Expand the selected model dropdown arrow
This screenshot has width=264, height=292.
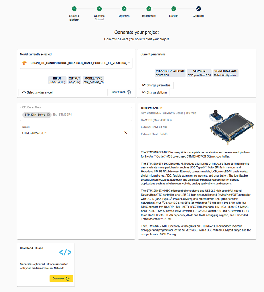[x=129, y=63]
